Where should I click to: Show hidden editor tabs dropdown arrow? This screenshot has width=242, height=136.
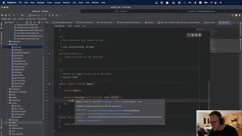point(233,23)
